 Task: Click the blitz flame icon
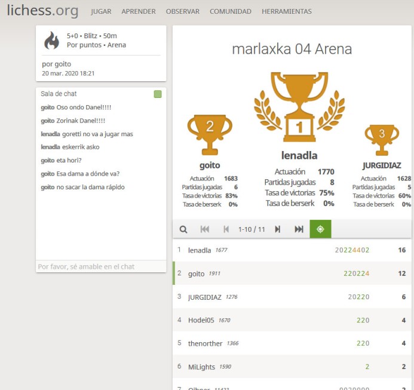[53, 41]
